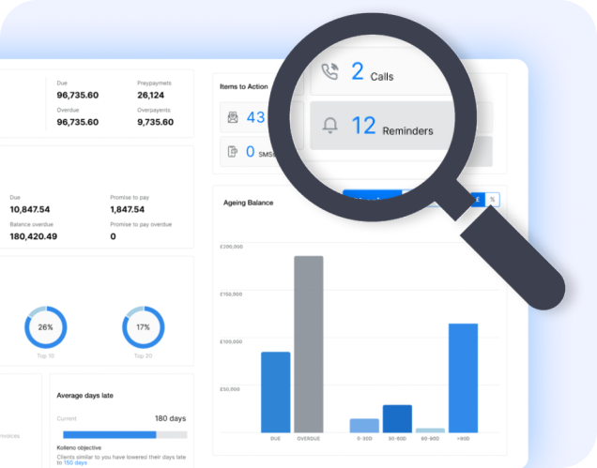The height and width of the screenshot is (468, 597).
Task: Click the bell Reminders icon
Action: coord(329,127)
